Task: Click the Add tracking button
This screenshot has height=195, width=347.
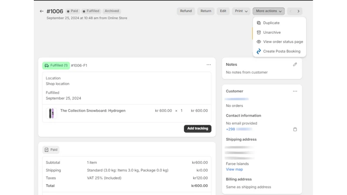Action: [x=198, y=128]
